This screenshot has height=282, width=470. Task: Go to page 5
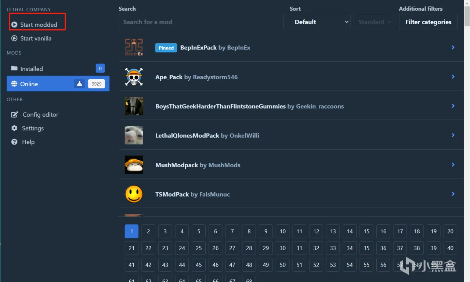pos(199,231)
